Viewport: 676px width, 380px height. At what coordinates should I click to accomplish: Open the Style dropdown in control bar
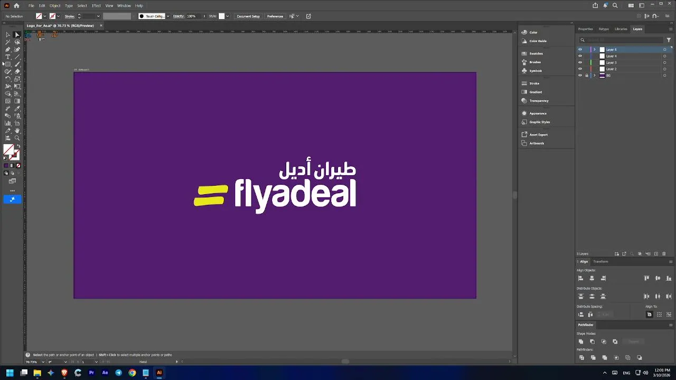228,16
